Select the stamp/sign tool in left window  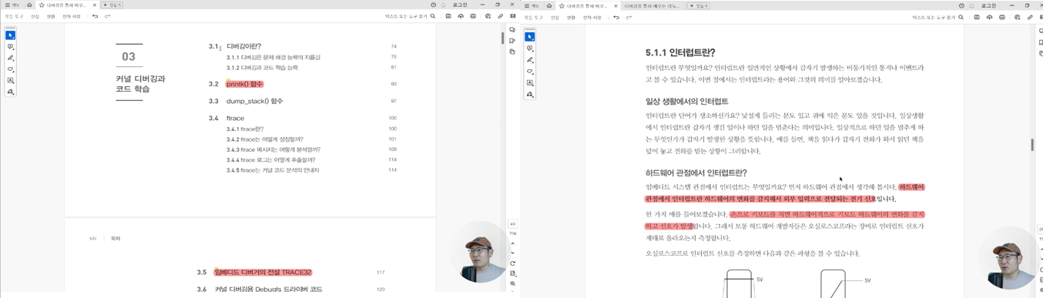(x=10, y=92)
